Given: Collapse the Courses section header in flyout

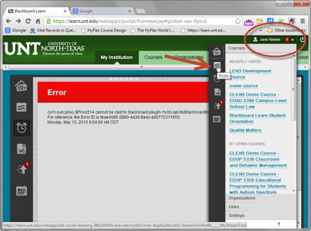Looking at the screenshot, I should [x=261, y=48].
